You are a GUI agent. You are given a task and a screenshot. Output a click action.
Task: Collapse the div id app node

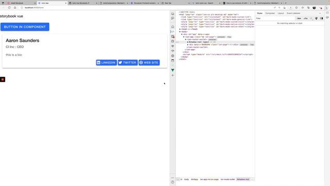[182, 35]
